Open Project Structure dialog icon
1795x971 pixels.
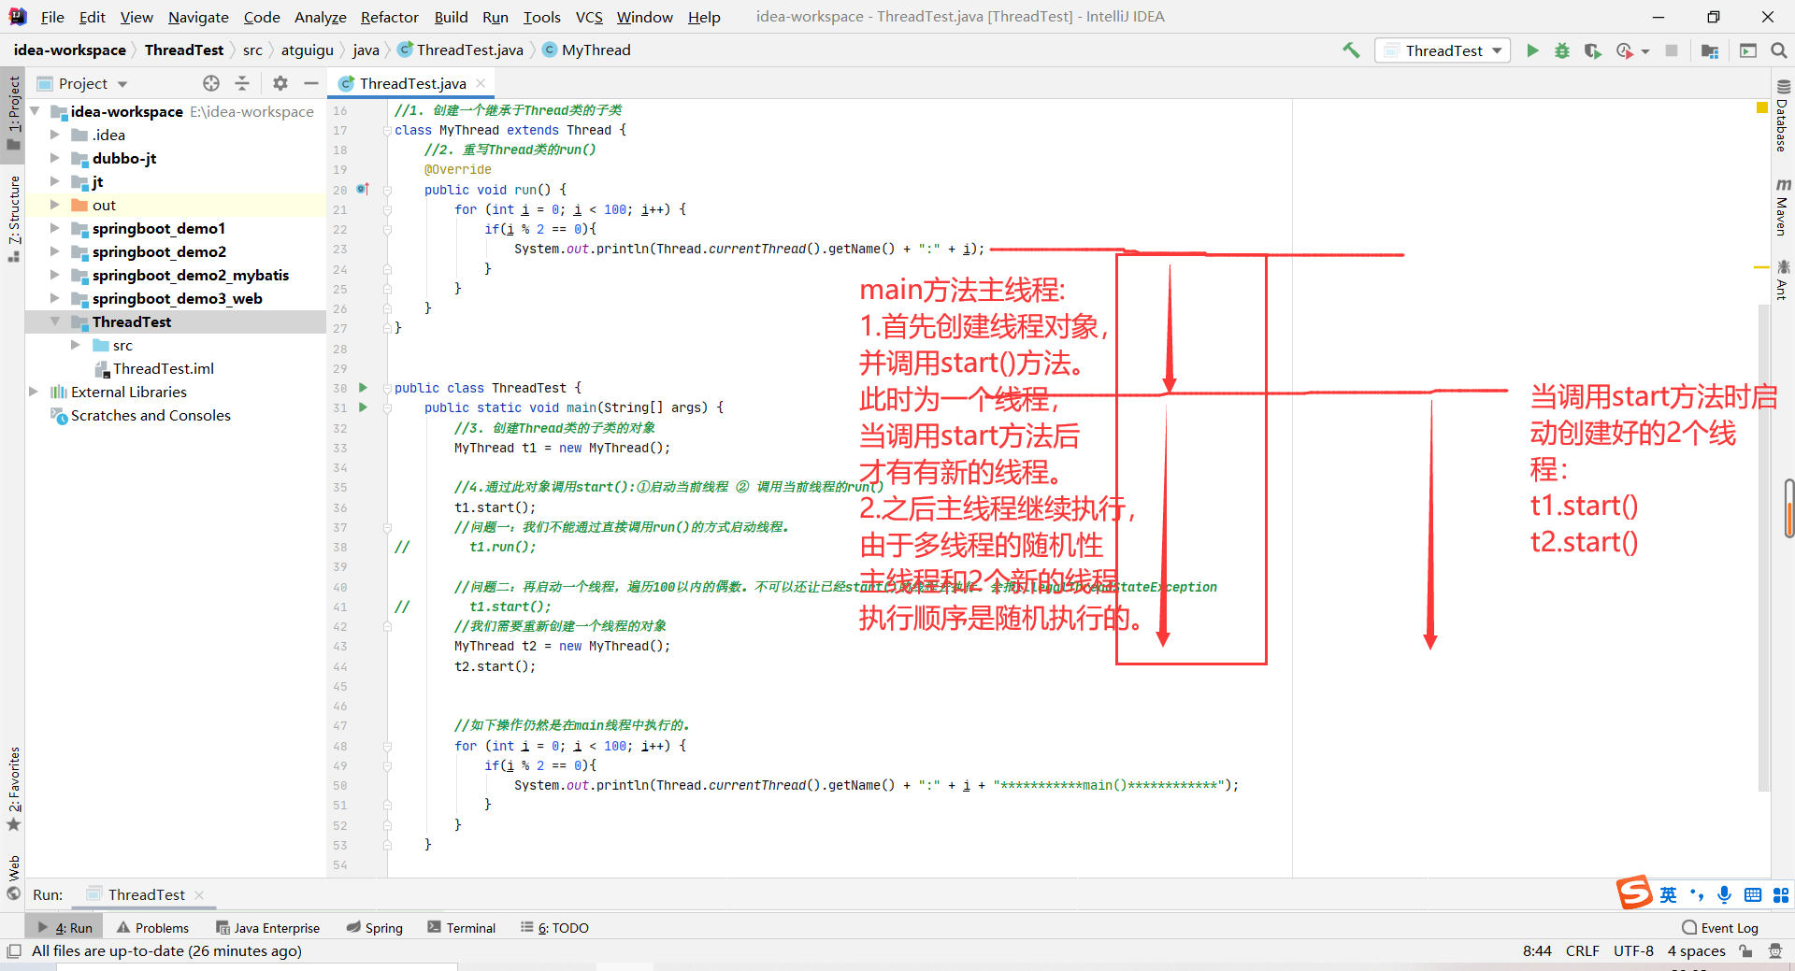click(1710, 50)
